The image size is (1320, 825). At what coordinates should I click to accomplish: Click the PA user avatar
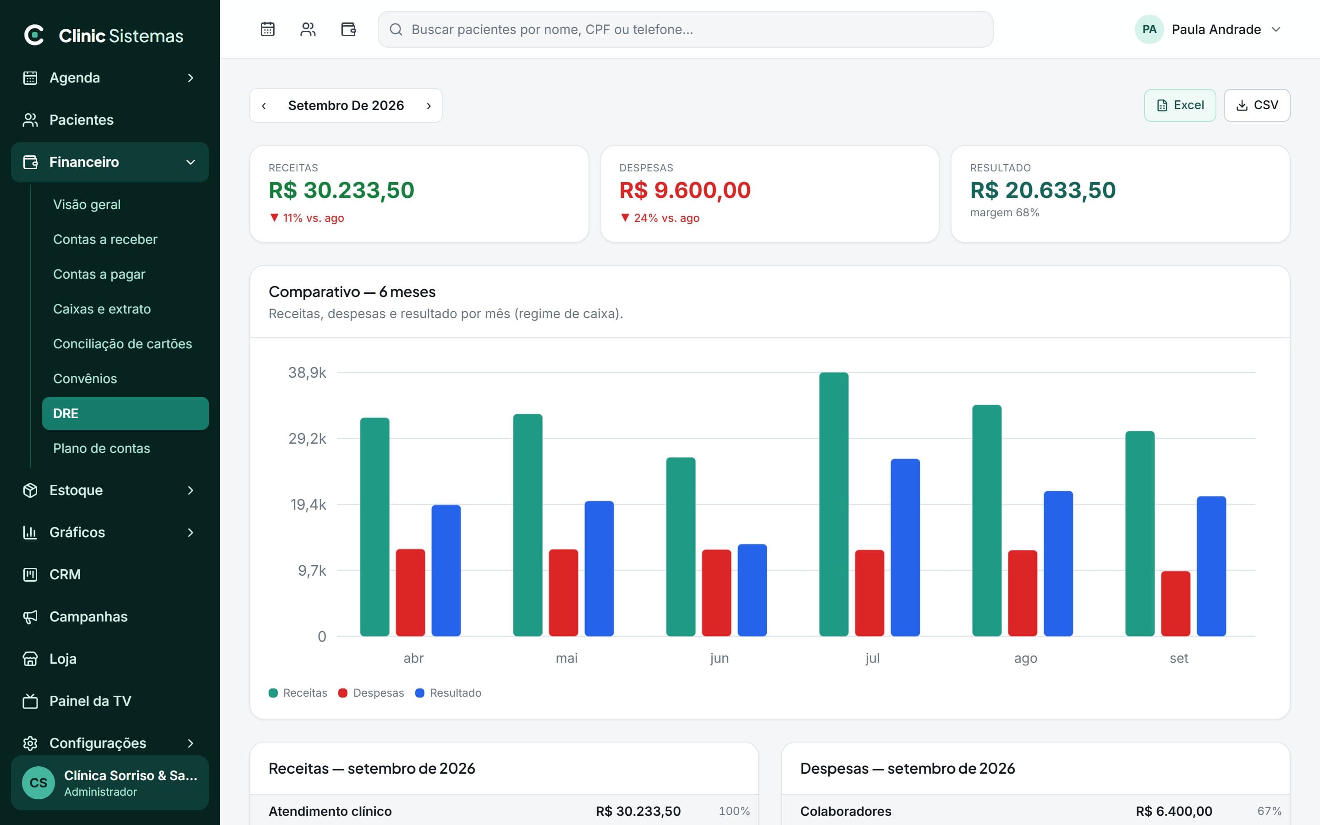point(1149,29)
